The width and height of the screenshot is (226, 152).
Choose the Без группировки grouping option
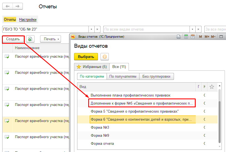pyautogui.click(x=156, y=76)
